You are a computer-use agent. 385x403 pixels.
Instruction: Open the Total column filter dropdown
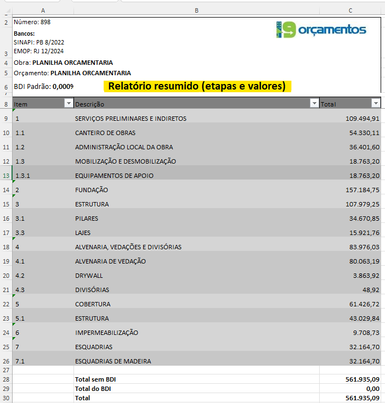click(376, 103)
